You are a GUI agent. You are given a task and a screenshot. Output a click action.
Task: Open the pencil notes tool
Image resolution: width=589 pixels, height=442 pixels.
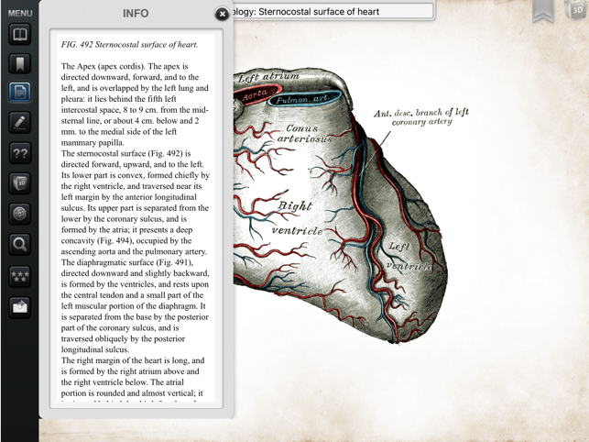pos(19,122)
